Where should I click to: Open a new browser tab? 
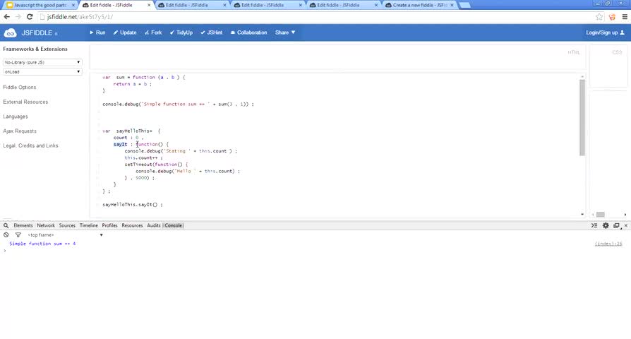(465, 5)
